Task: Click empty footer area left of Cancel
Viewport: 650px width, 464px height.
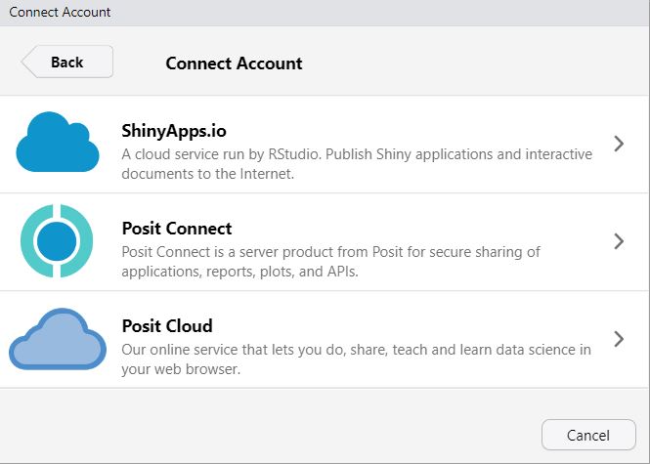Action: point(274,434)
